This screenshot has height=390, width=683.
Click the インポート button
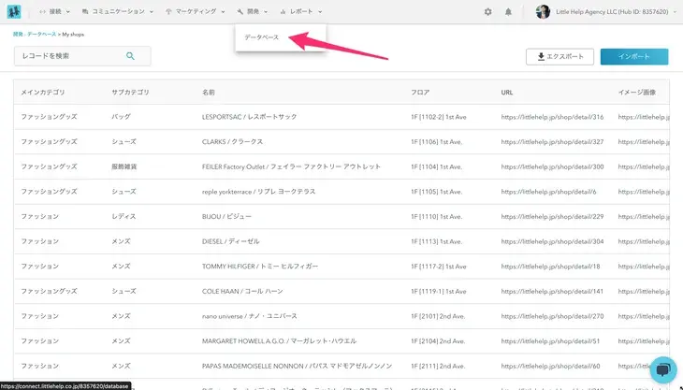pos(633,57)
